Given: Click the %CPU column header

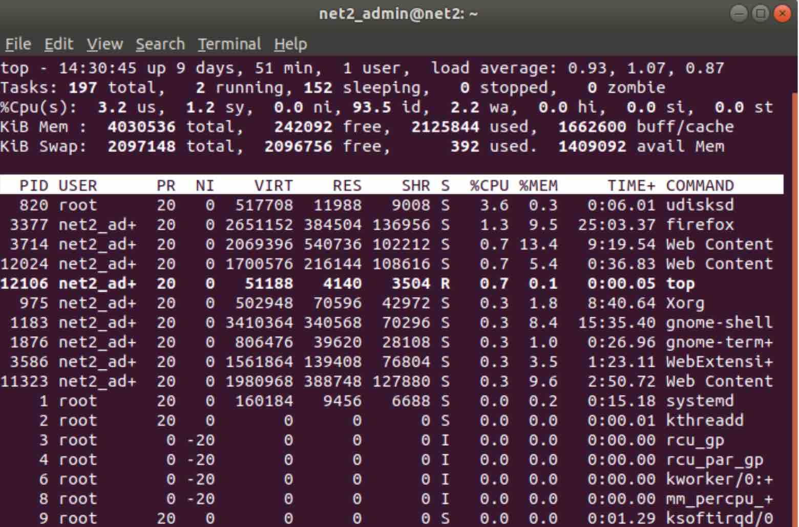Looking at the screenshot, I should 489,185.
